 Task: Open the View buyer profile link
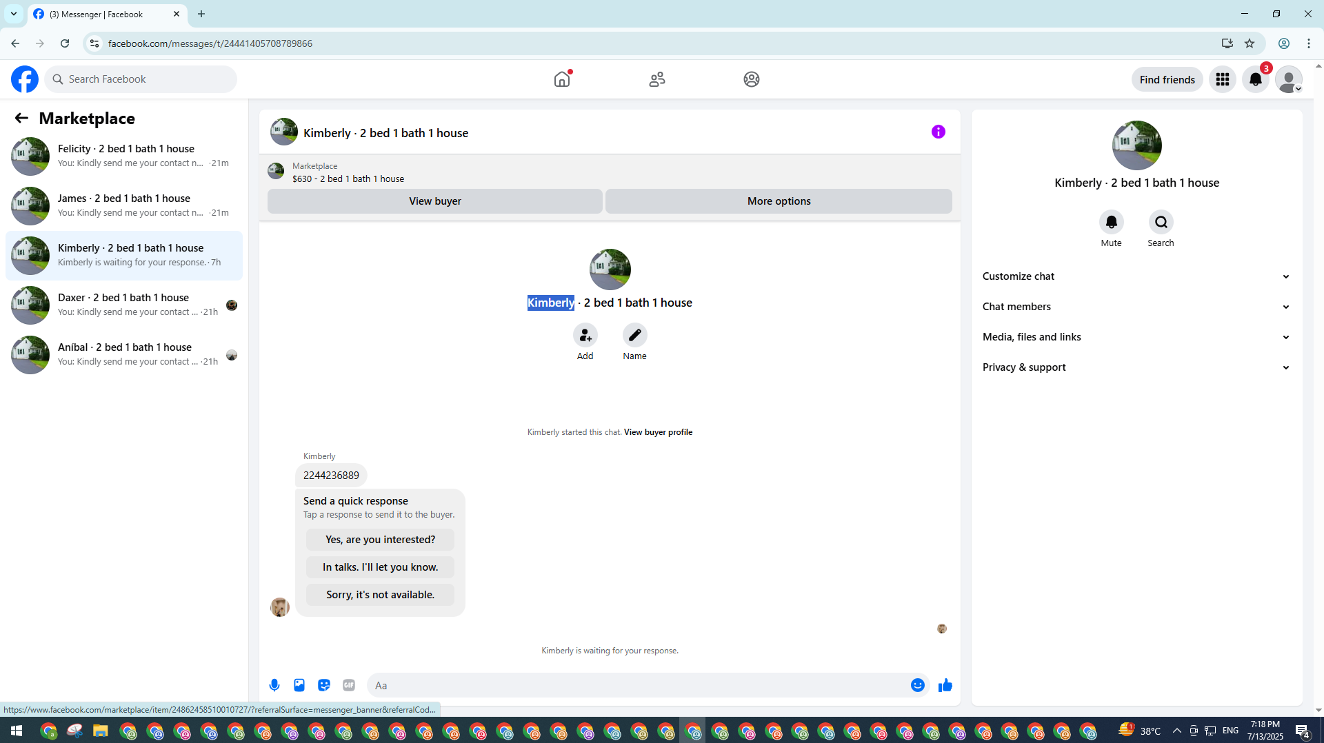click(658, 432)
